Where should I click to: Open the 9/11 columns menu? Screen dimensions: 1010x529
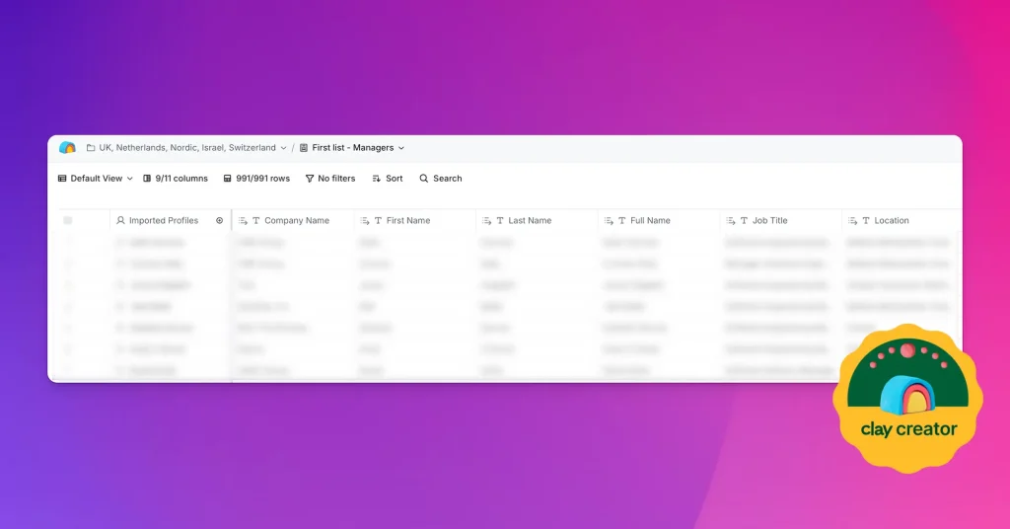click(x=176, y=179)
